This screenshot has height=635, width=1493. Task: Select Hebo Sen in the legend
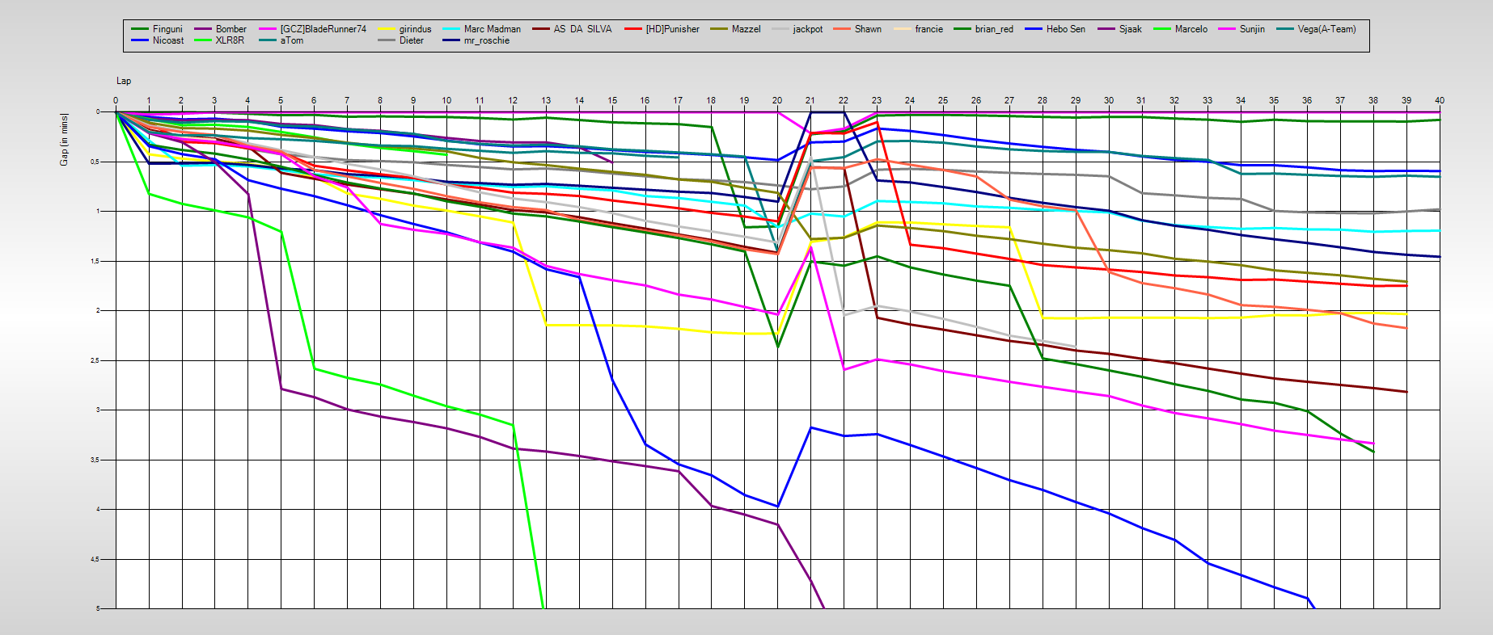coord(1065,29)
